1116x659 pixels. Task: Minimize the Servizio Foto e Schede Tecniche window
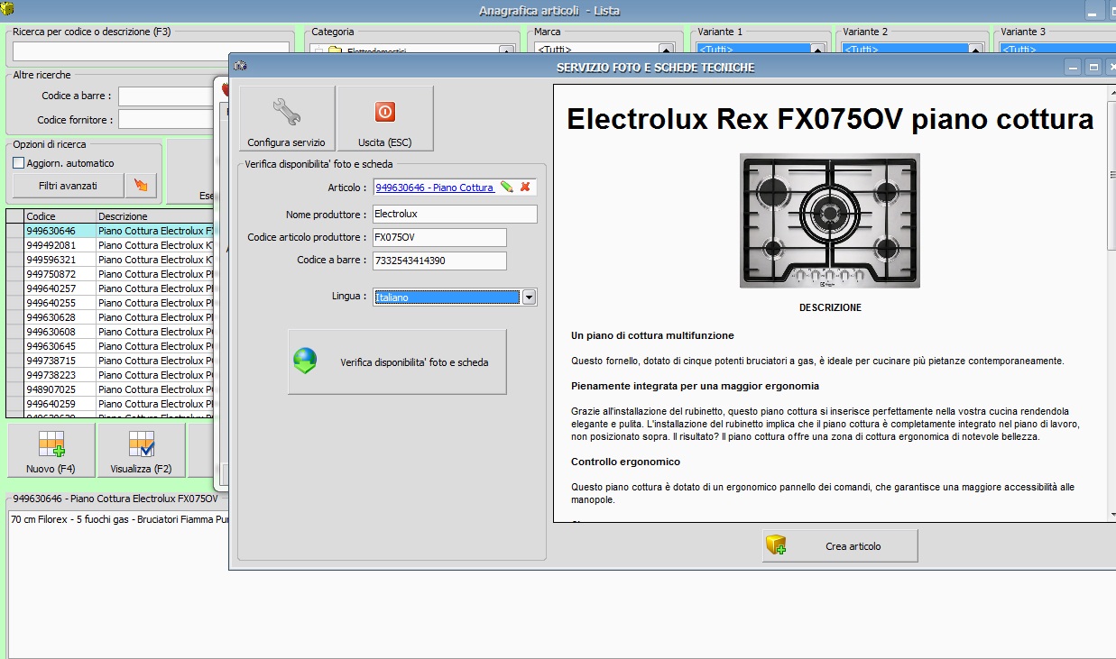tap(1073, 67)
